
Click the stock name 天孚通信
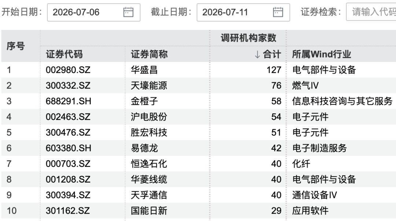[149, 195]
